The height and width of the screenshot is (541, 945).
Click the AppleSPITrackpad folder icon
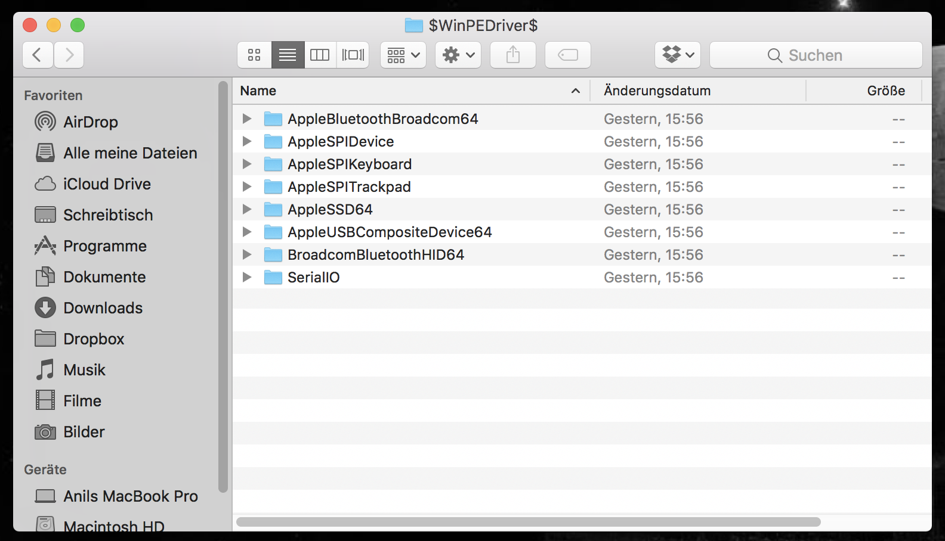click(273, 186)
